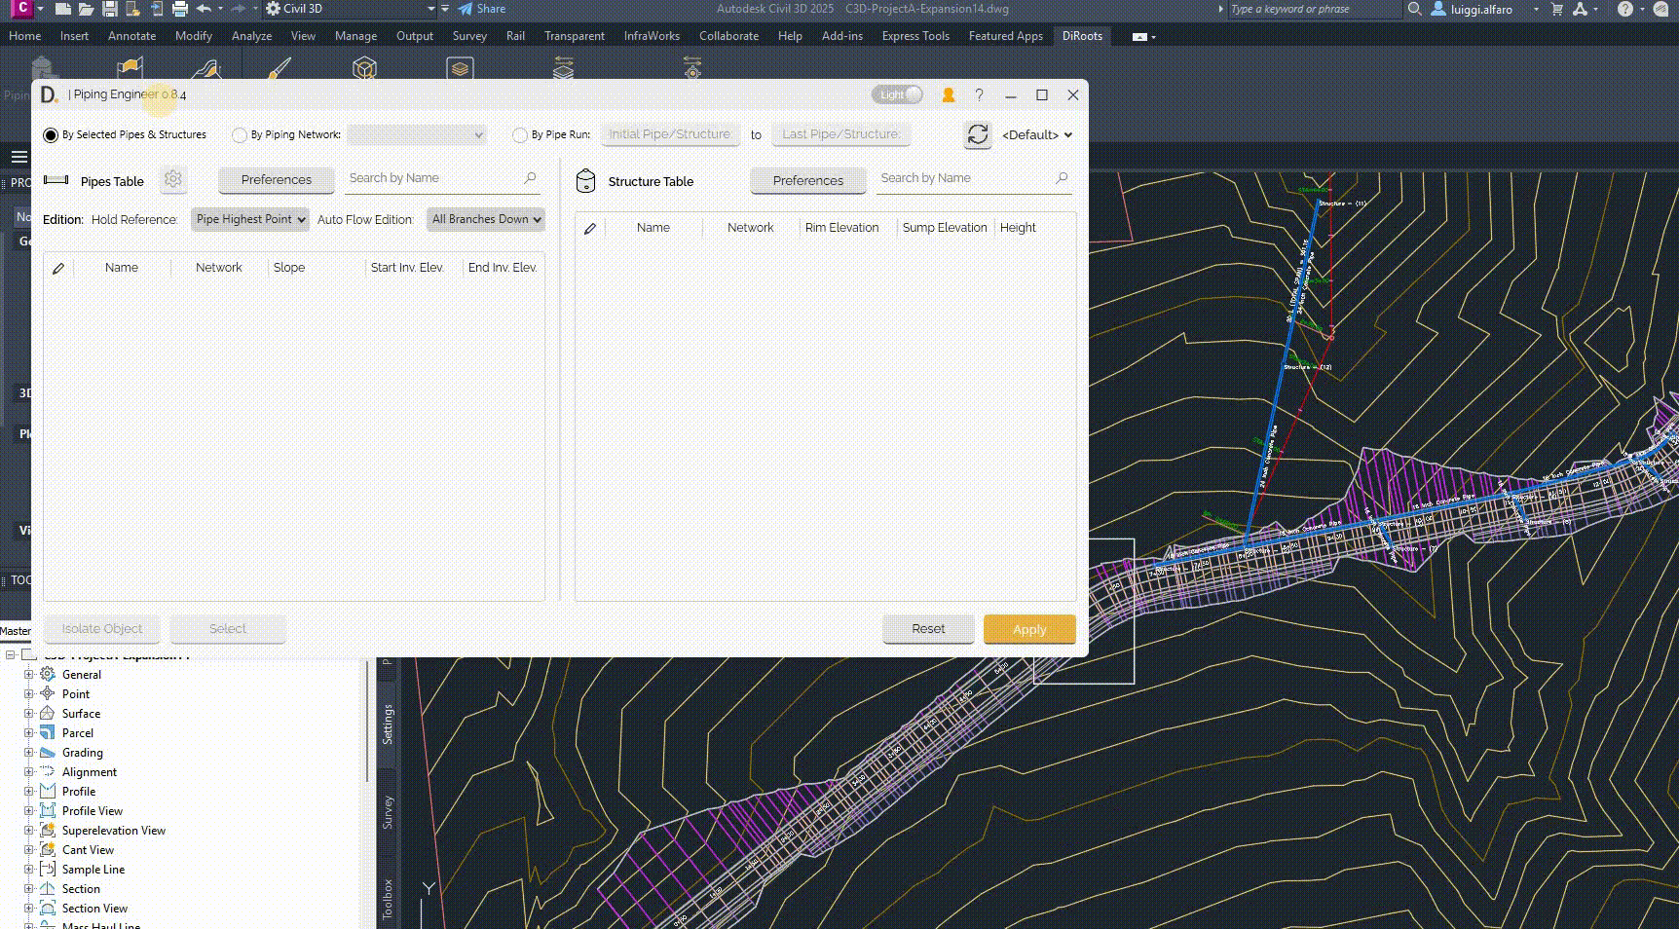This screenshot has height=929, width=1679.
Task: Select the By Pipe Run radio button
Action: [520, 135]
